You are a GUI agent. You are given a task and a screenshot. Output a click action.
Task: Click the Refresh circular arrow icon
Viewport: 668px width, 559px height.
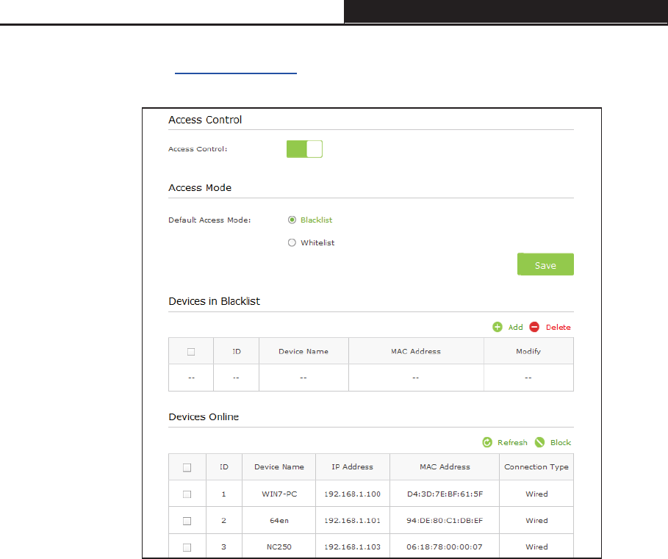(x=487, y=442)
